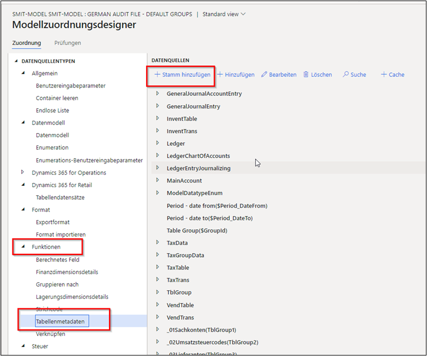Expand _02Umsatzsteuercodes(TblGroup2) data source

(157, 341)
